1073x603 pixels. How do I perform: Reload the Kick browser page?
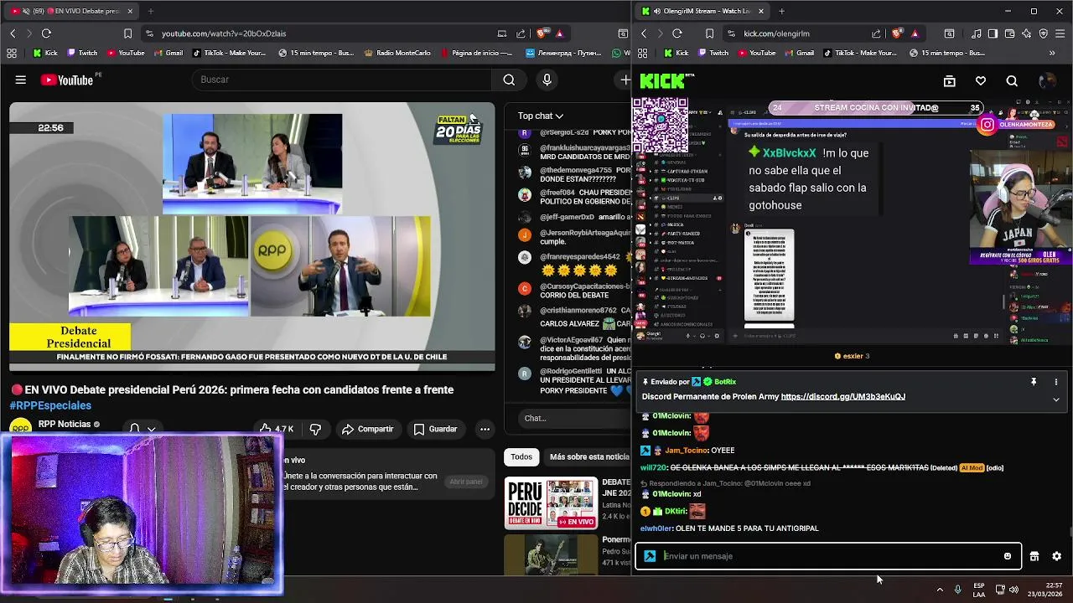coord(677,33)
